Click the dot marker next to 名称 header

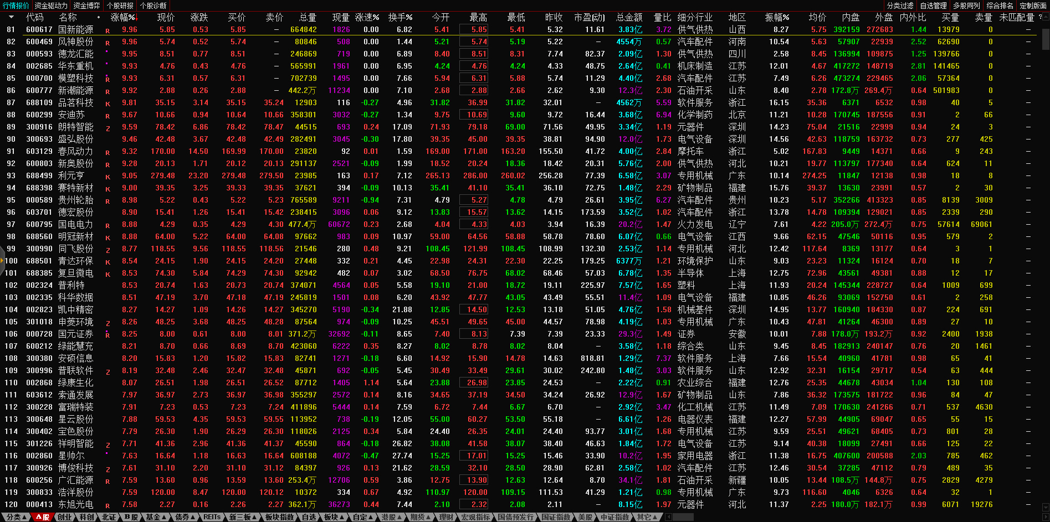tap(99, 17)
